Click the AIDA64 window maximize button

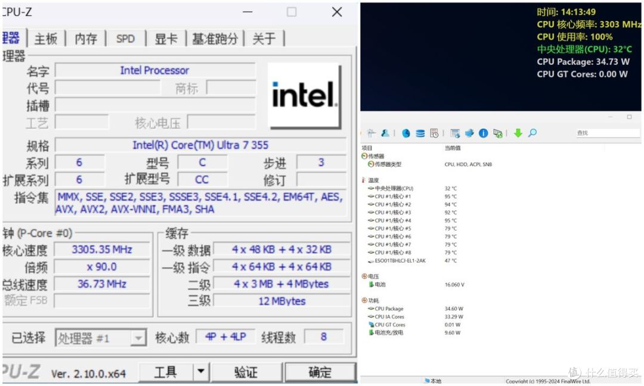tap(629, 117)
